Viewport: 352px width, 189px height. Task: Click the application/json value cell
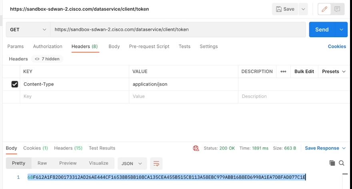184,84
